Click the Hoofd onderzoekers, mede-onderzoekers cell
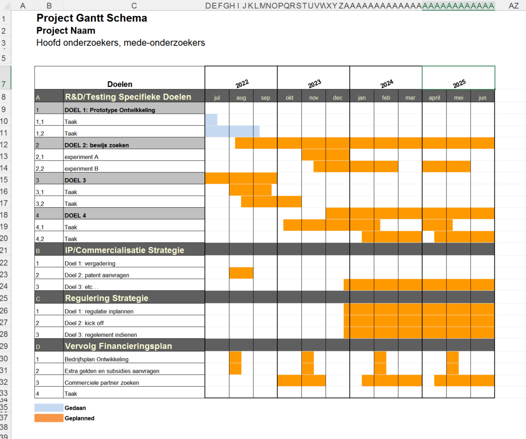 point(120,43)
